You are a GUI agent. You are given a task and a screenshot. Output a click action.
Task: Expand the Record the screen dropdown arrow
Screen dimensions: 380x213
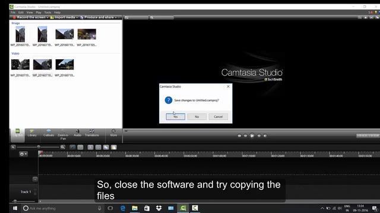point(47,17)
